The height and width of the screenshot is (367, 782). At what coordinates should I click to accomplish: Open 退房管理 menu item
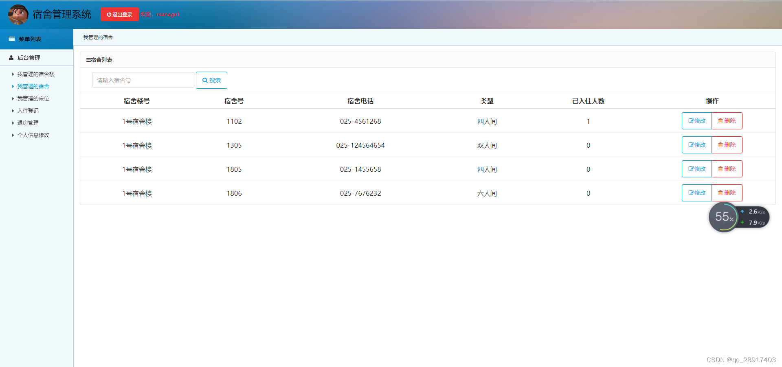pyautogui.click(x=28, y=123)
